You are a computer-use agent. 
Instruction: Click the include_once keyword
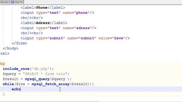(x=16, y=69)
